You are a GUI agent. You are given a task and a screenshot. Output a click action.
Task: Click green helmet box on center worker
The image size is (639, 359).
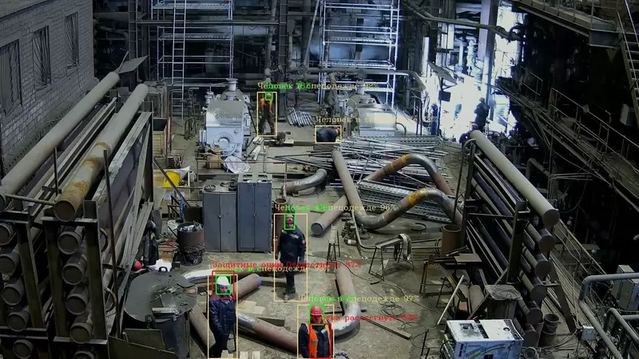tap(290, 222)
